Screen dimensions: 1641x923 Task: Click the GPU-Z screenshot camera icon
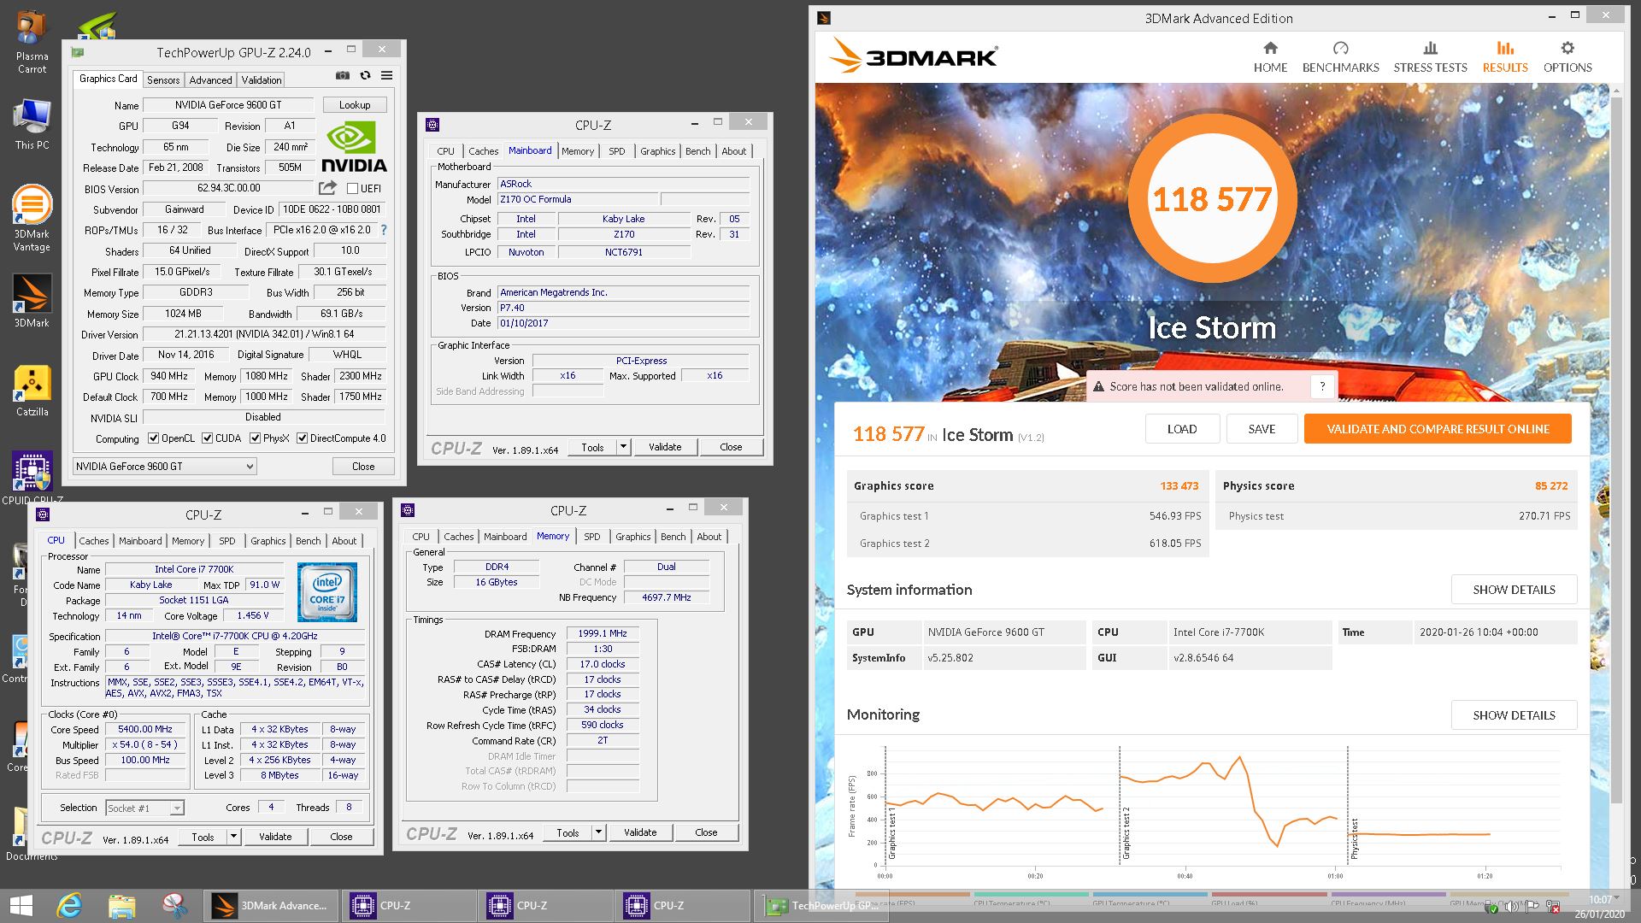point(342,75)
